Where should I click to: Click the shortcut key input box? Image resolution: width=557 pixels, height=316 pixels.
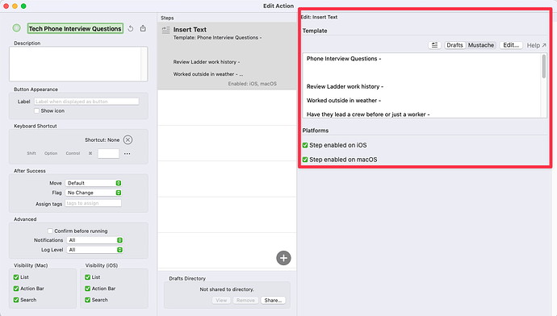pos(108,154)
